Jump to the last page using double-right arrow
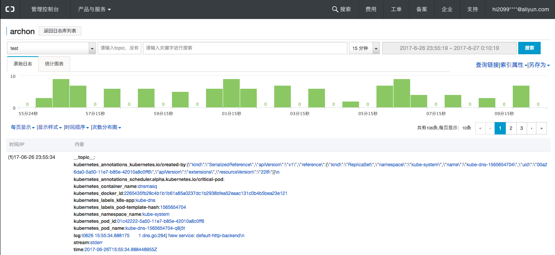Viewport: 555px width, 255px height. pos(541,128)
